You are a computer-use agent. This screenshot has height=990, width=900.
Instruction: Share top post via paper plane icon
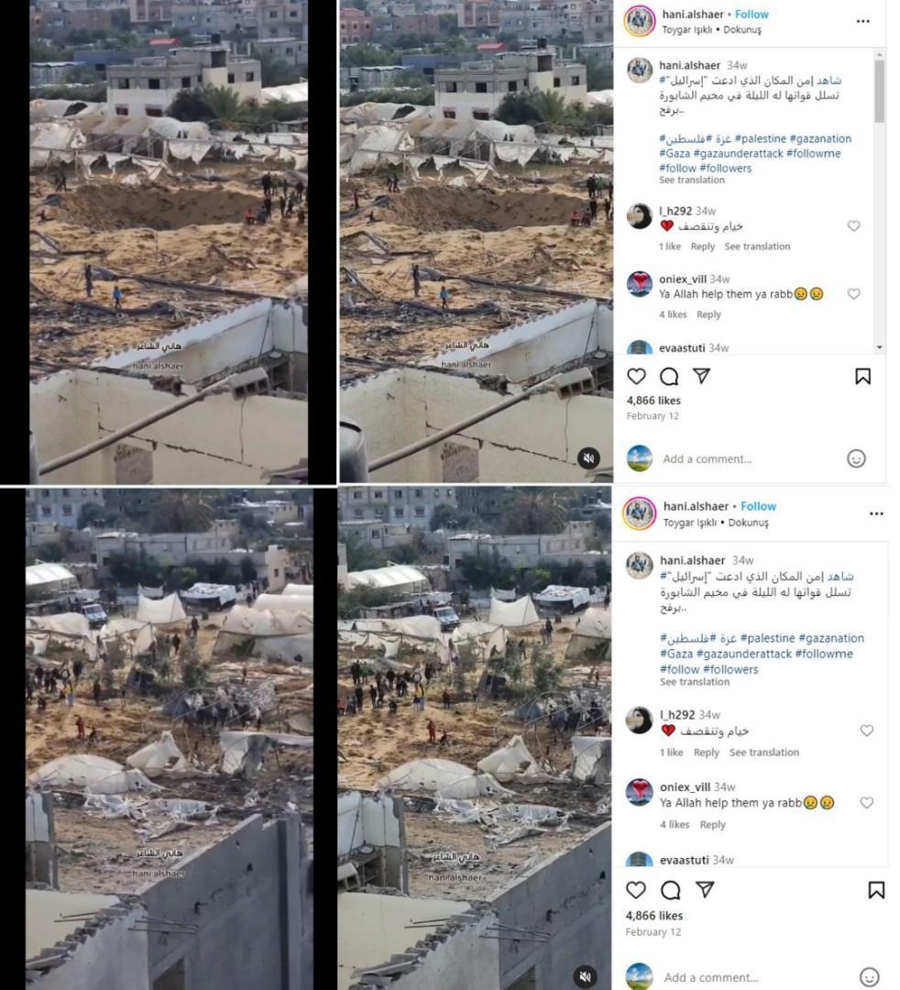702,376
